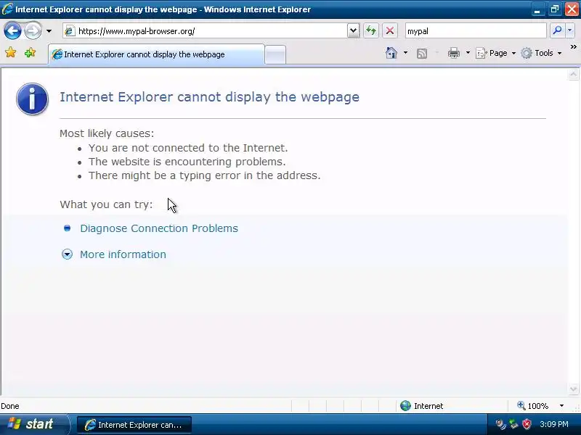Click Diagnose Connection Problems link
Viewport: 581px width, 435px height.
pyautogui.click(x=159, y=228)
